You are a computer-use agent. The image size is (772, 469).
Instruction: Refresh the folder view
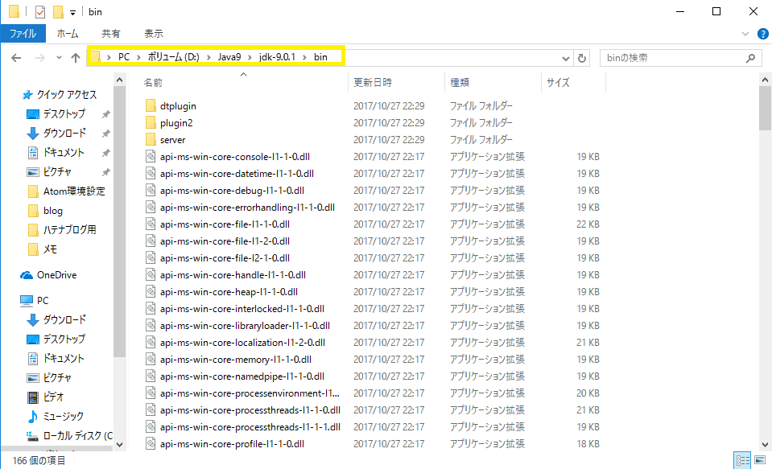(x=582, y=58)
